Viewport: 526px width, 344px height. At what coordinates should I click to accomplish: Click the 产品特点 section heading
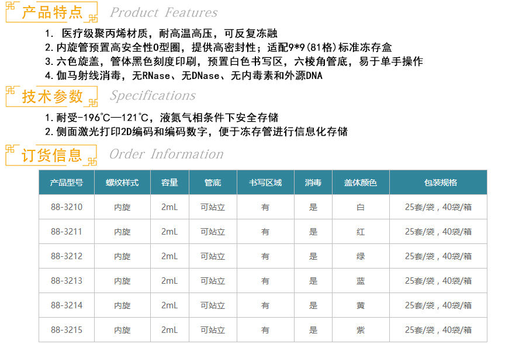(52, 12)
